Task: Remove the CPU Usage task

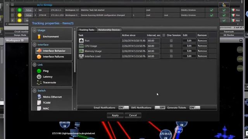Action: pyautogui.click(x=202, y=46)
